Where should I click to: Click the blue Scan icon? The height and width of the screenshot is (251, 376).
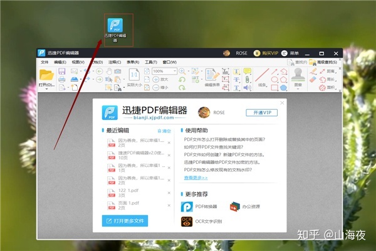tap(75, 79)
